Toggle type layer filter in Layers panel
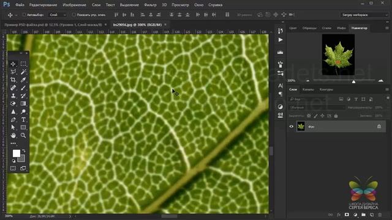Viewport: 392px width, 220px height. click(356, 99)
